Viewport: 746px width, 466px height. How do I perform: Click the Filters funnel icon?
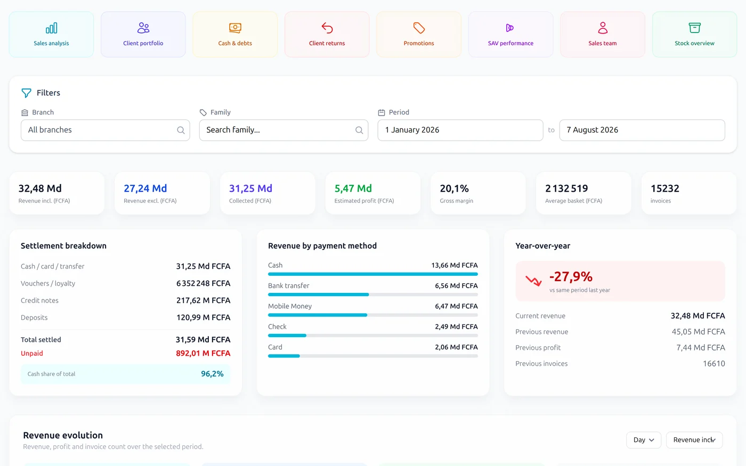pyautogui.click(x=26, y=93)
